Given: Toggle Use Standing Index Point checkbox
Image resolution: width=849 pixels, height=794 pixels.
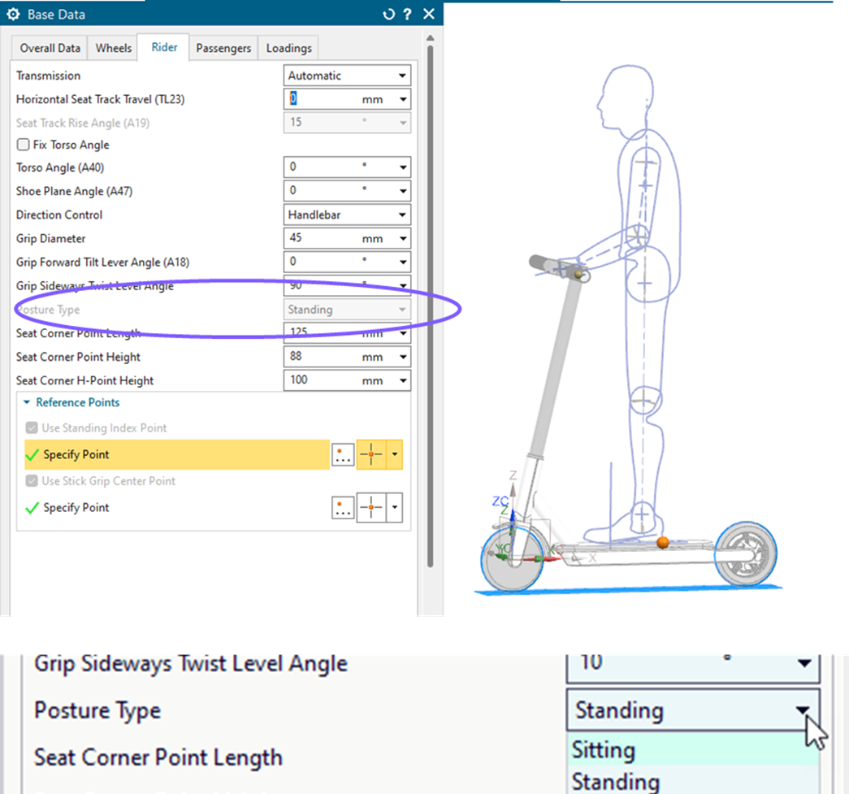Looking at the screenshot, I should 32,428.
